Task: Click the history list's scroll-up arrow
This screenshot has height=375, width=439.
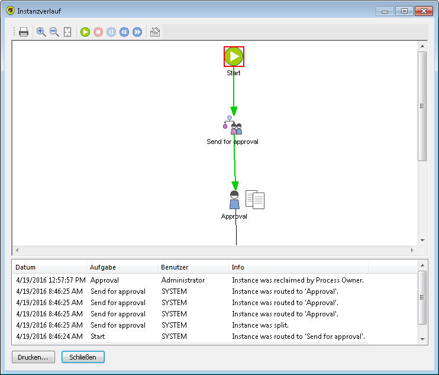Action: click(x=422, y=265)
